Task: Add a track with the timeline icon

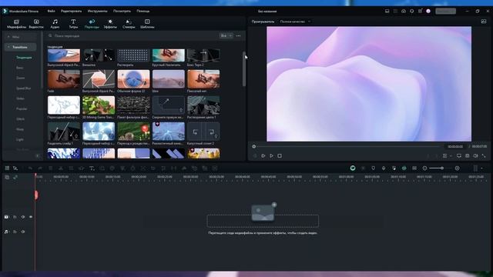Action: coord(7,178)
